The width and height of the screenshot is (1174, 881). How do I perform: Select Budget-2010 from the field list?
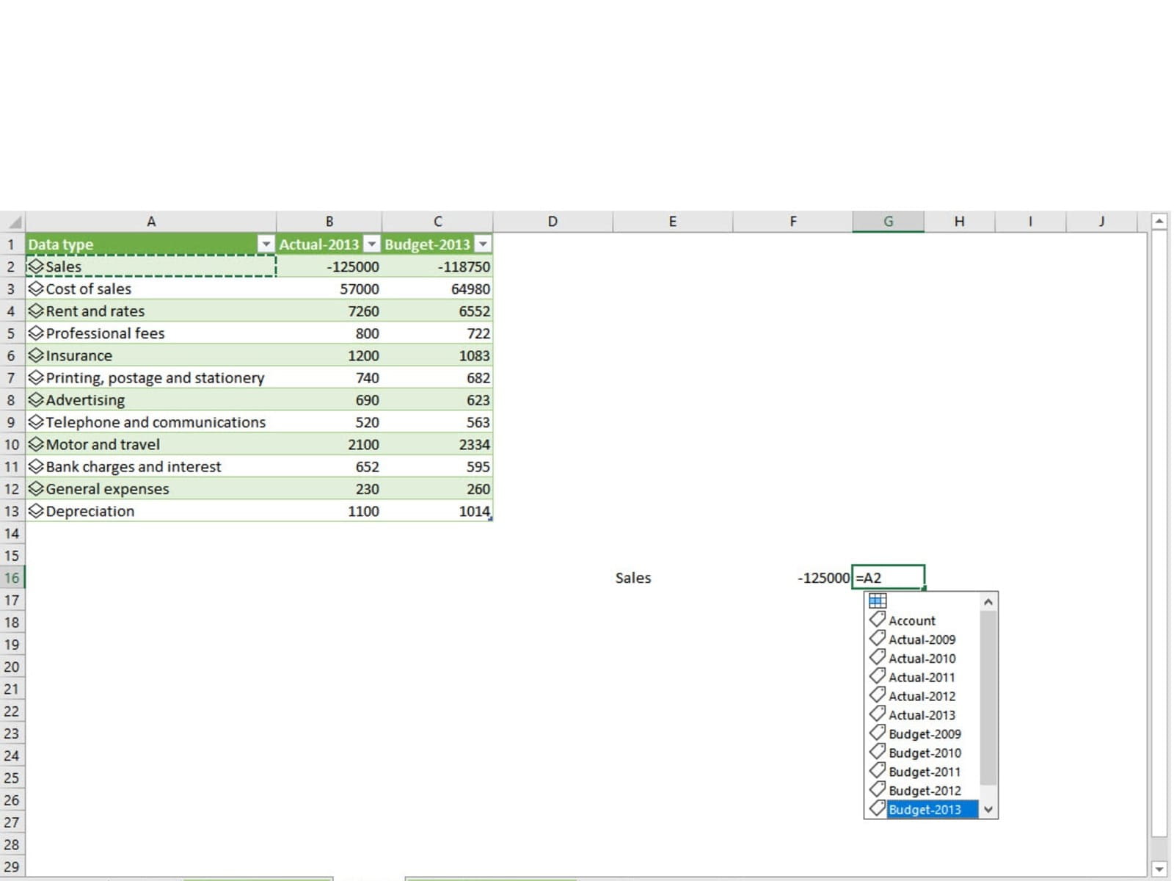tap(925, 753)
